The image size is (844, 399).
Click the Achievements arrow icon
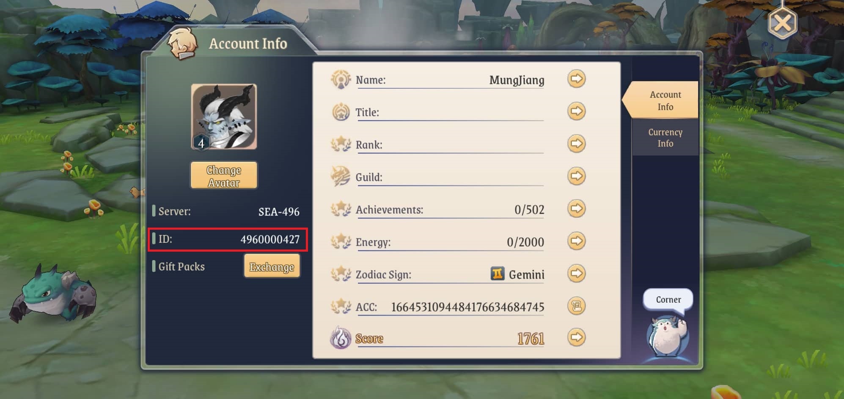(x=576, y=209)
